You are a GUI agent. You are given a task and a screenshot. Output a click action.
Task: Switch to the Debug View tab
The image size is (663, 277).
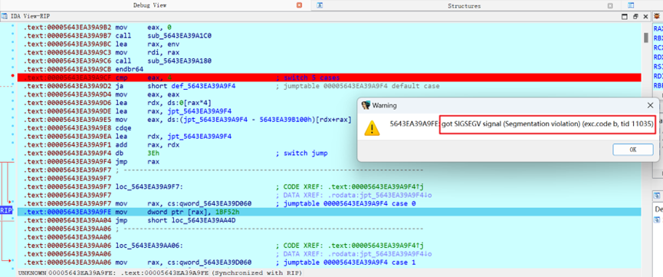pos(149,5)
